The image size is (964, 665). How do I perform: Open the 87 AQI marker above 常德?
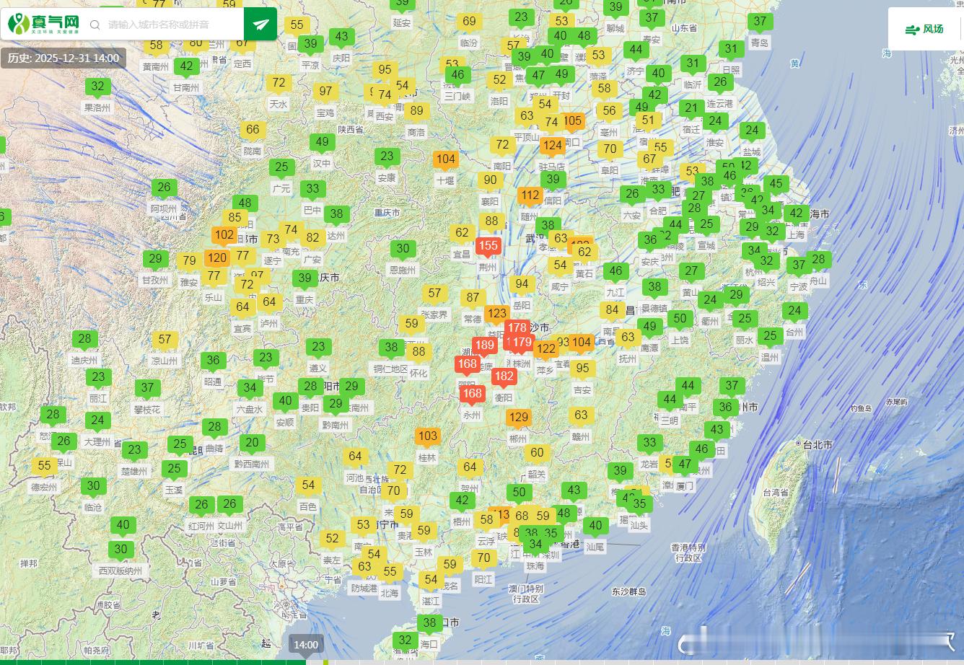tap(473, 297)
